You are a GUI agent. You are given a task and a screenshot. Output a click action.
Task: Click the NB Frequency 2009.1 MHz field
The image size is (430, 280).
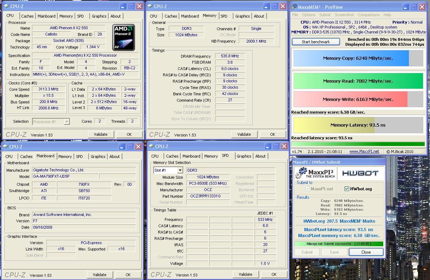click(256, 41)
